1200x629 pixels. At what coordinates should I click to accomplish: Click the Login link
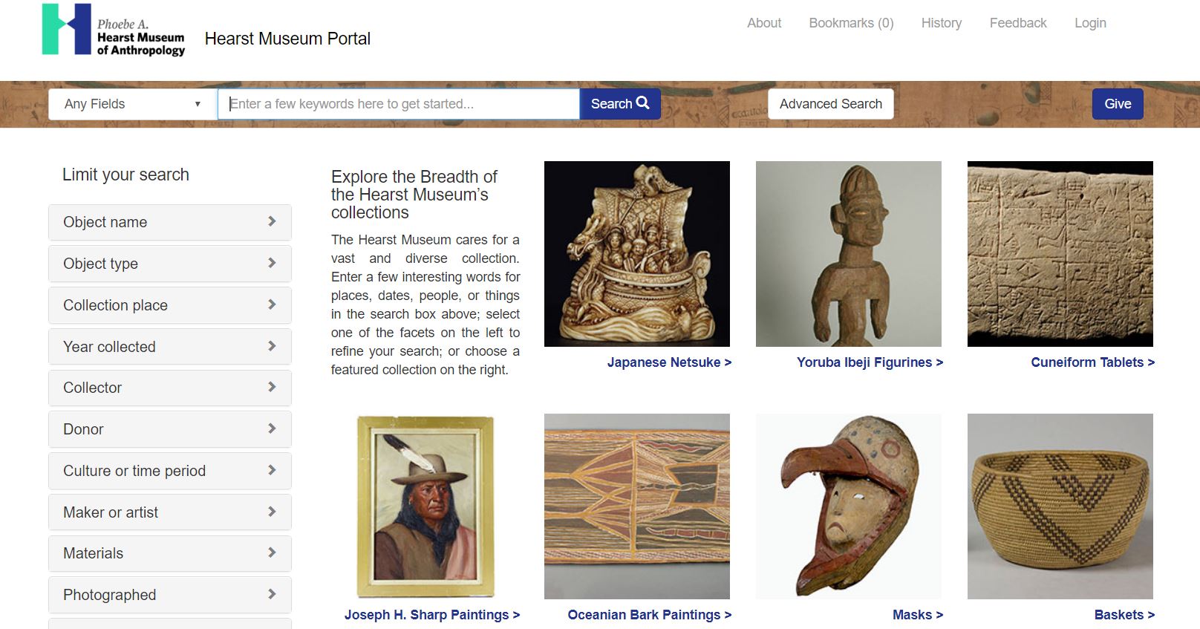1090,23
